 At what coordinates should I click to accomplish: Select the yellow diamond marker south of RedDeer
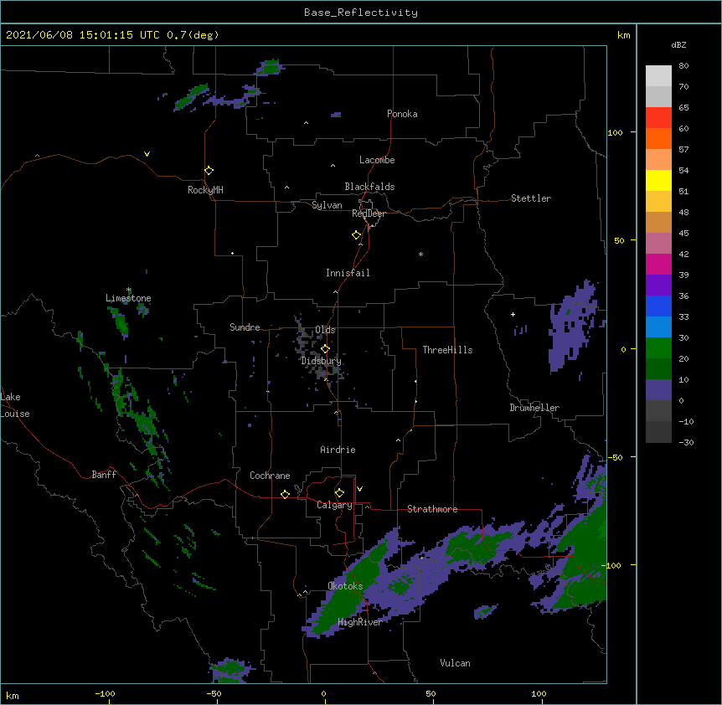(356, 235)
